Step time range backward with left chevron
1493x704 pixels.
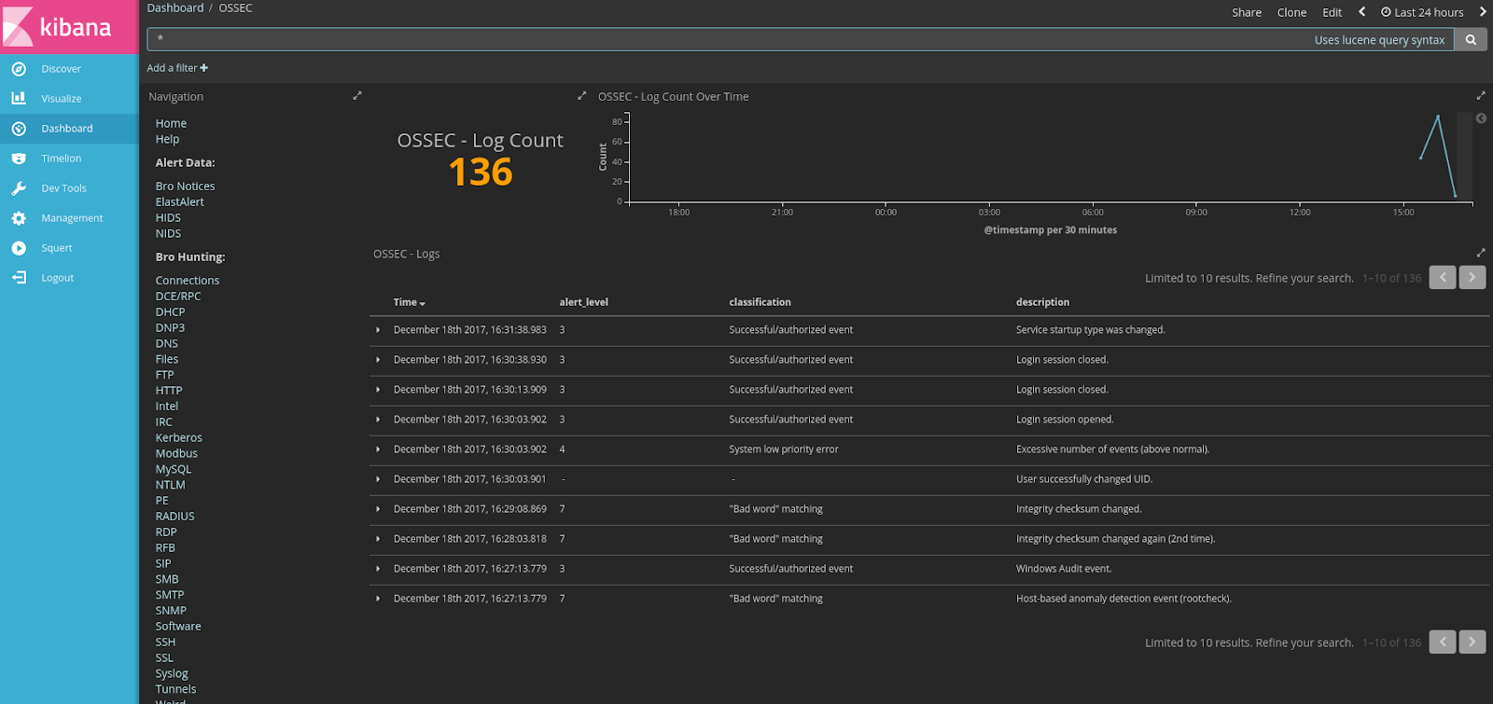coord(1361,12)
